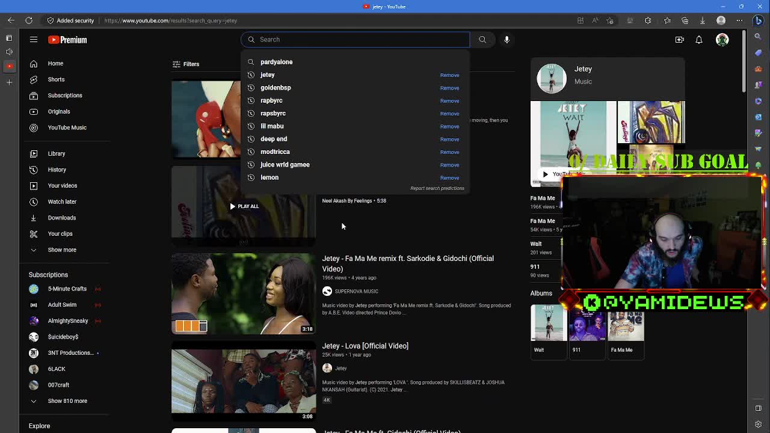Open Subscriptions in the sidebar
Image resolution: width=770 pixels, height=433 pixels.
[x=64, y=95]
